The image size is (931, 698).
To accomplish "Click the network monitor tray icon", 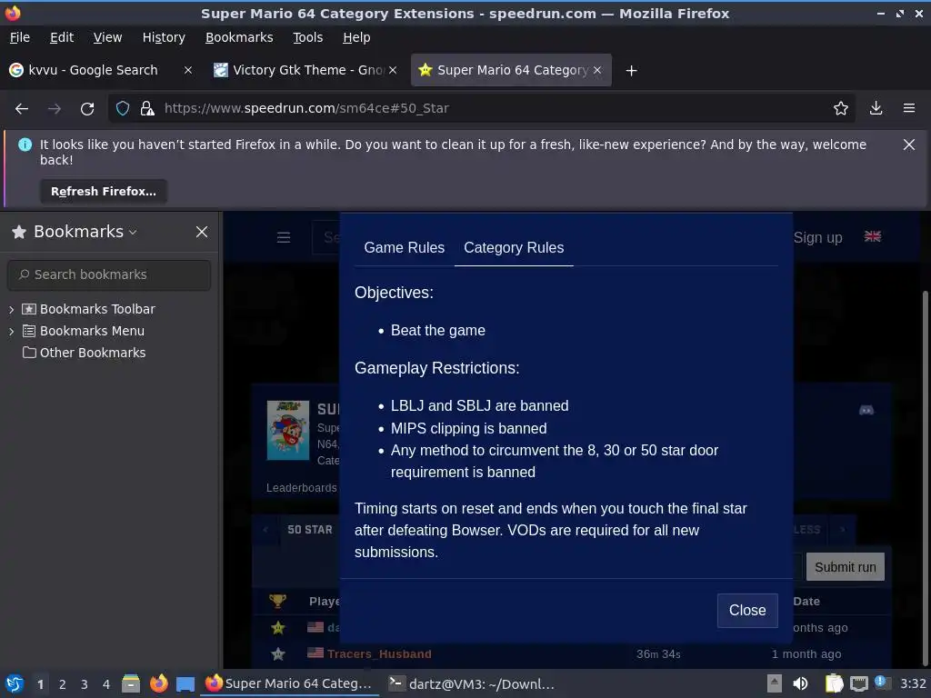I will [859, 683].
